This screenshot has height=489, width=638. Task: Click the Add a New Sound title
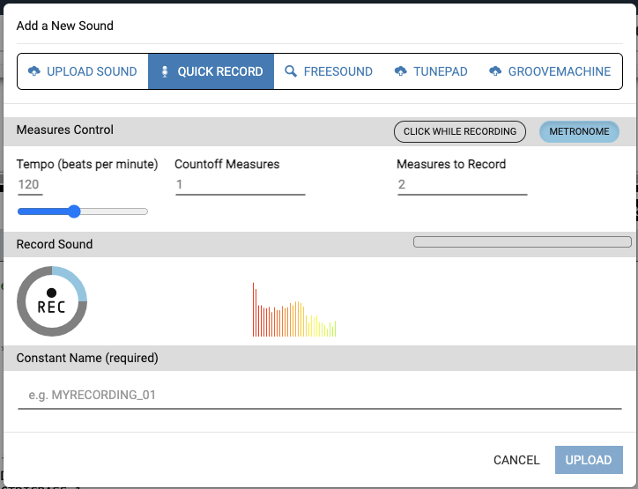[x=65, y=26]
